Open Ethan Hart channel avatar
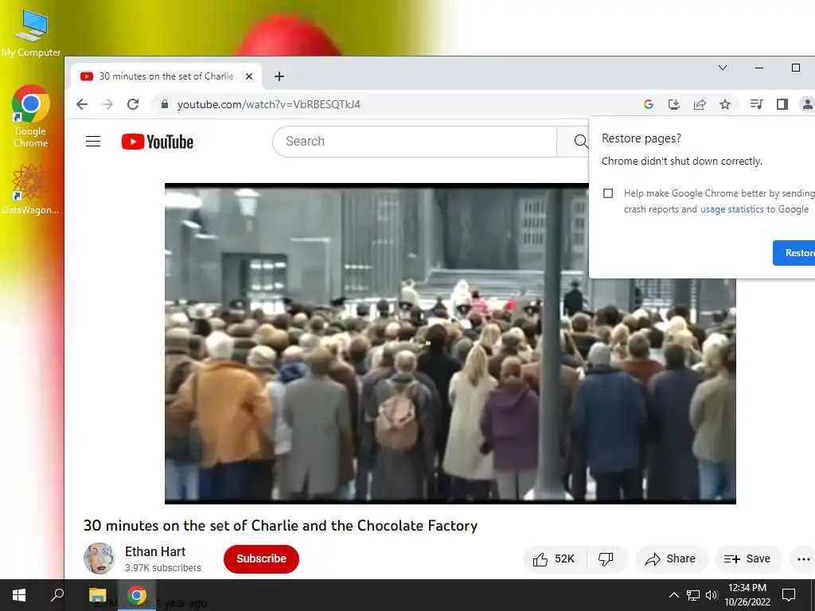 pos(99,558)
